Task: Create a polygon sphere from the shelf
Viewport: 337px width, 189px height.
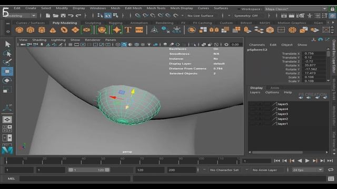Action: point(19,30)
